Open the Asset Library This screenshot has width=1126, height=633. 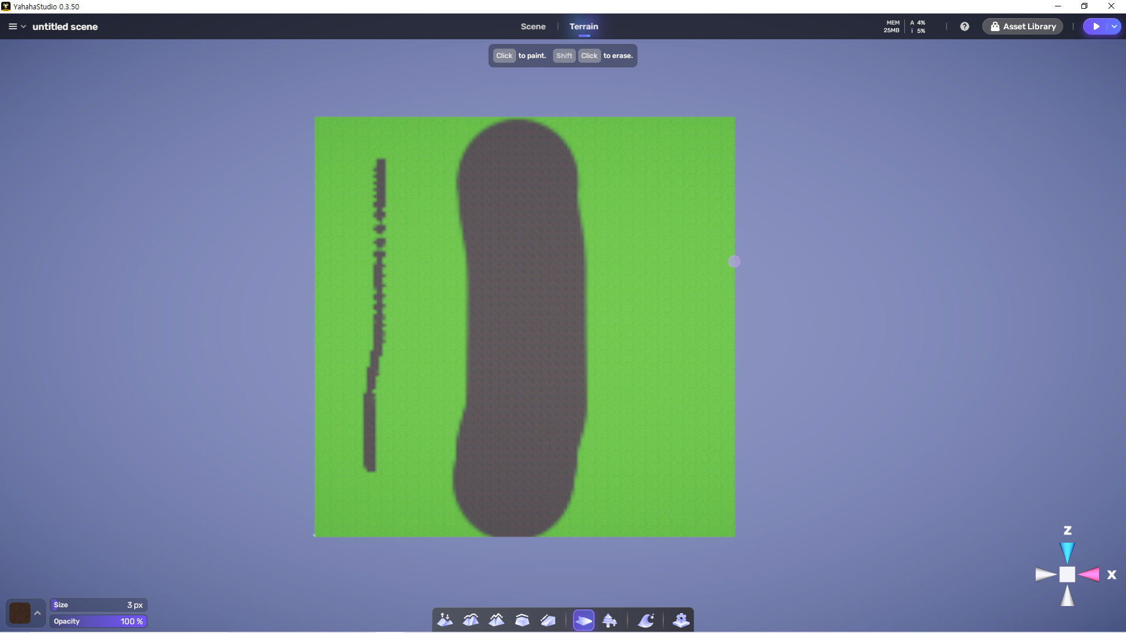[x=1023, y=26]
